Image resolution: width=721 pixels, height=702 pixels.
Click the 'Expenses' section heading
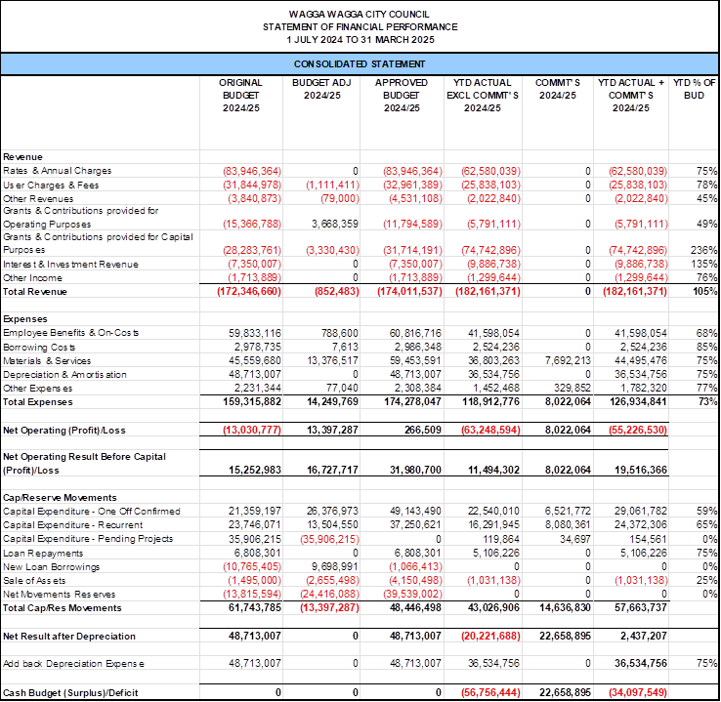coord(25,319)
